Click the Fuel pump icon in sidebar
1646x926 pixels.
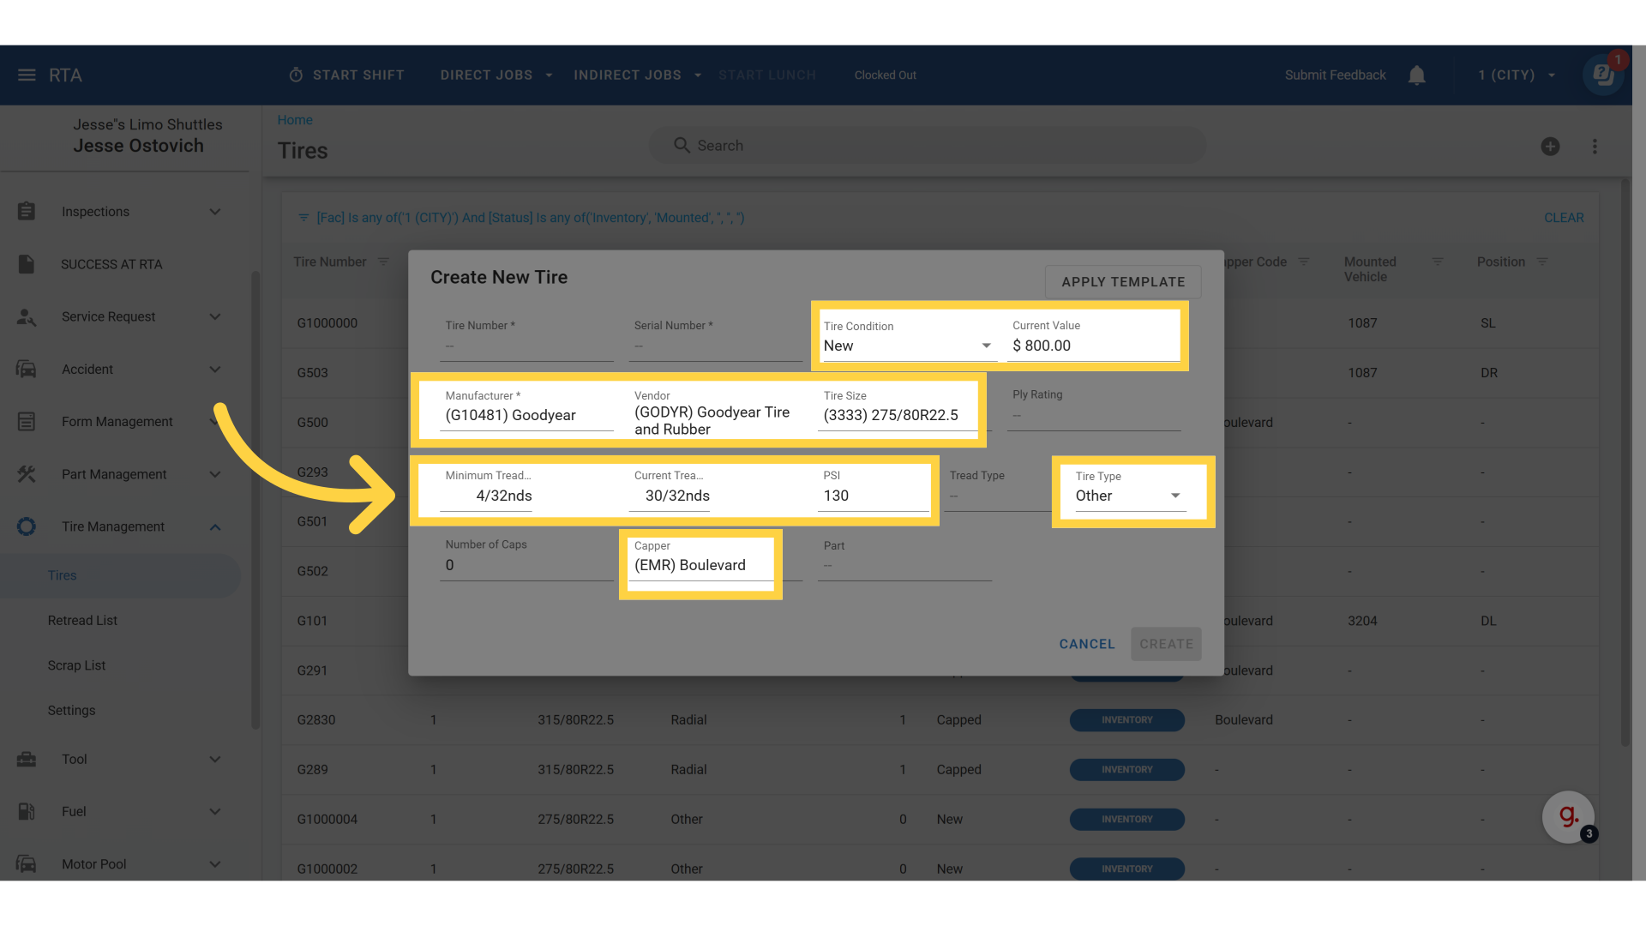click(x=27, y=811)
